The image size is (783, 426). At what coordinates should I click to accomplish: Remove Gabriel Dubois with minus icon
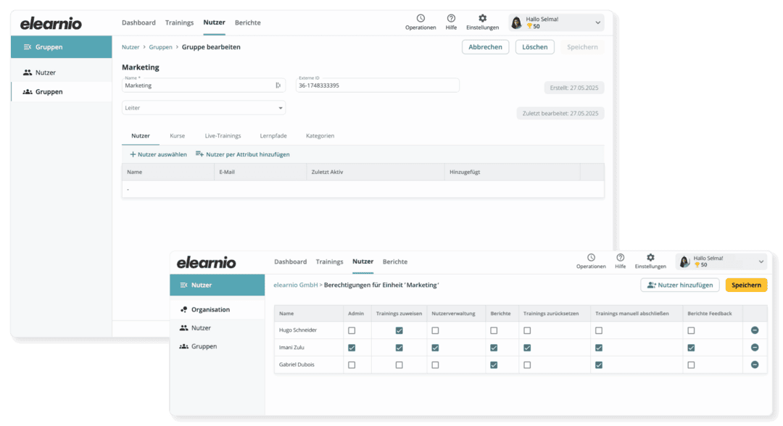tap(755, 364)
